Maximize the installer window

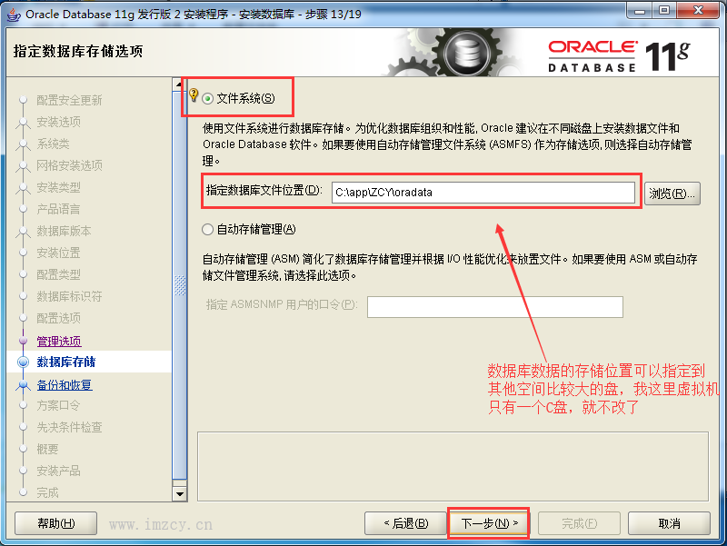664,10
